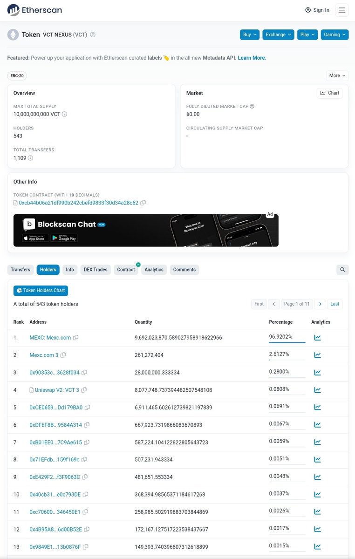Select the Holders tab
Viewport: 355px width, 559px height.
(48, 270)
